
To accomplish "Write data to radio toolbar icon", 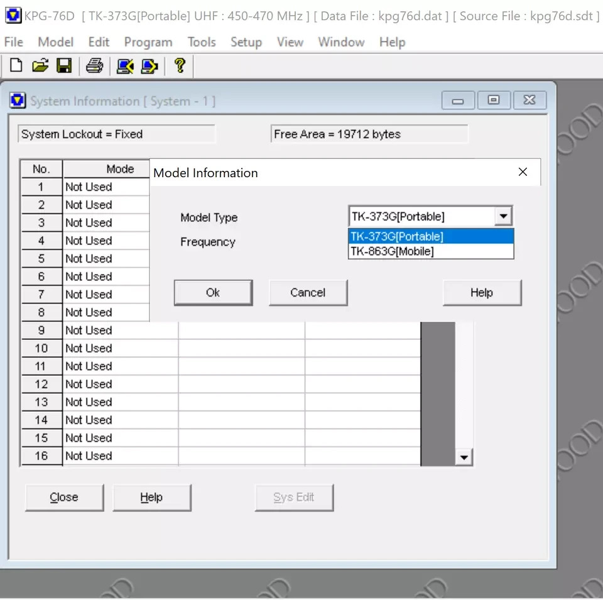I will (149, 65).
